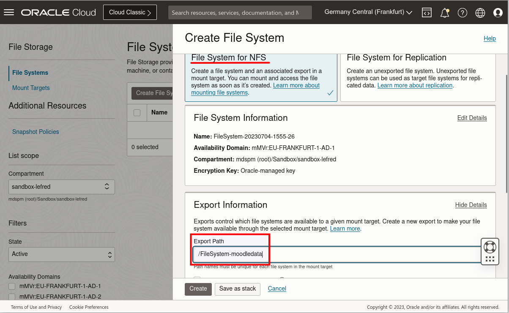Click the Oracle Cloud logo
The height and width of the screenshot is (313, 509).
[58, 12]
